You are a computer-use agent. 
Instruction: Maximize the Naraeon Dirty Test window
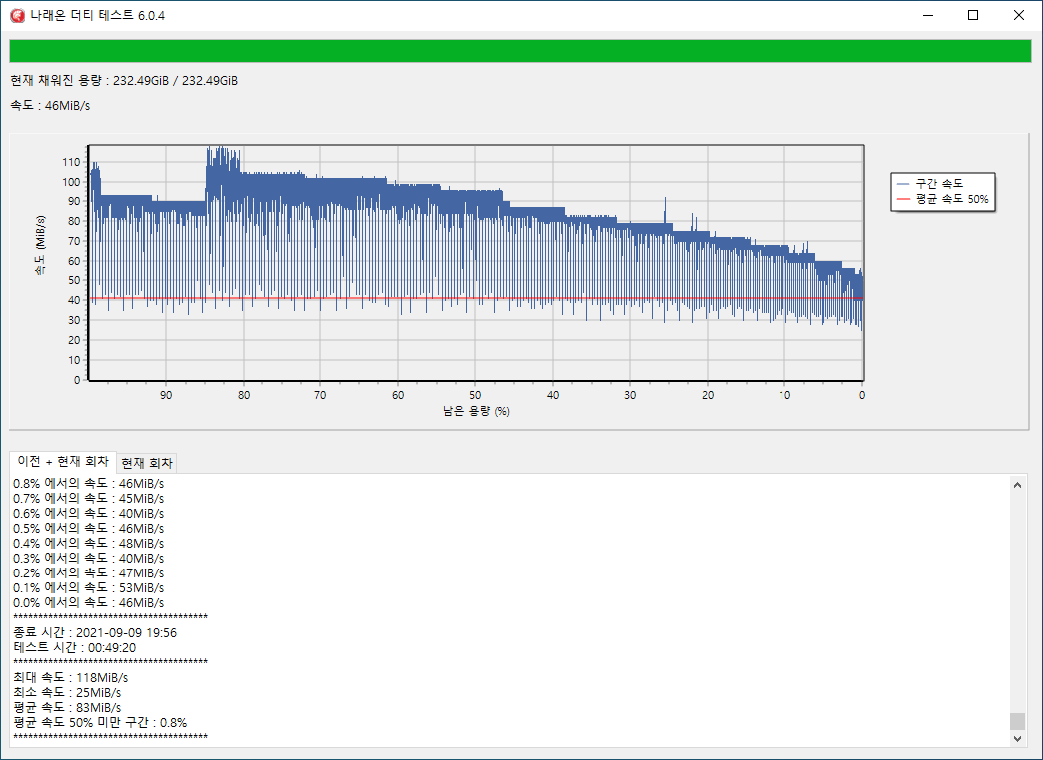click(972, 15)
